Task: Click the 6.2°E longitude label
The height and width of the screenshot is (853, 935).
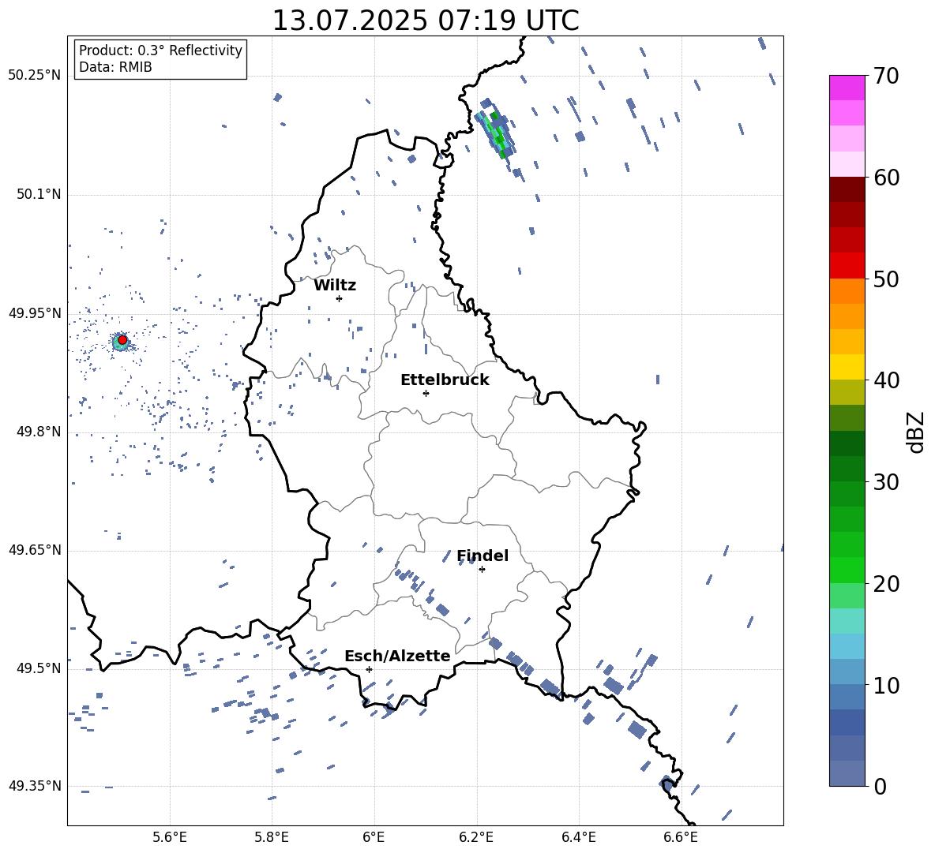Action: click(x=476, y=837)
